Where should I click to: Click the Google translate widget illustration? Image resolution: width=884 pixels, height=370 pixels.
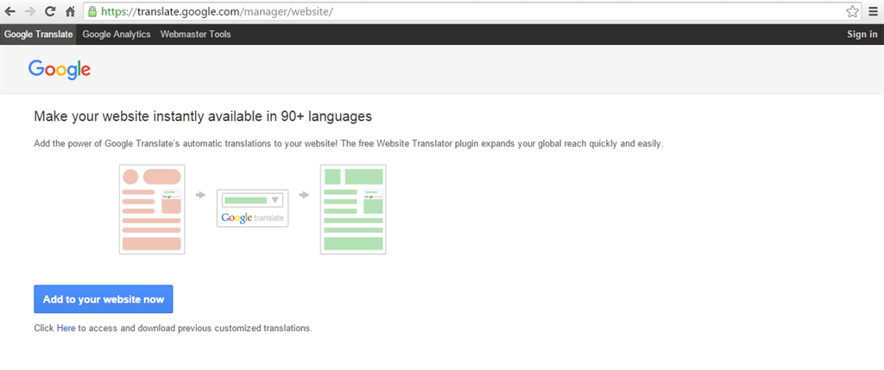253,209
